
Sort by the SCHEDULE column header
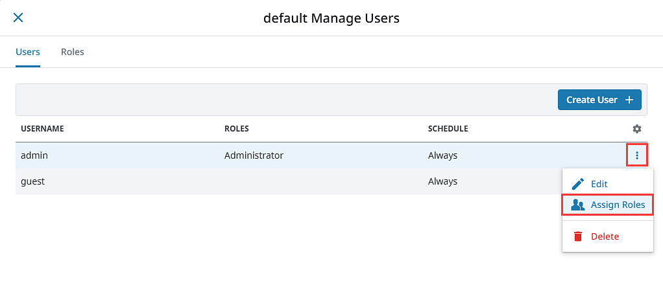(448, 129)
